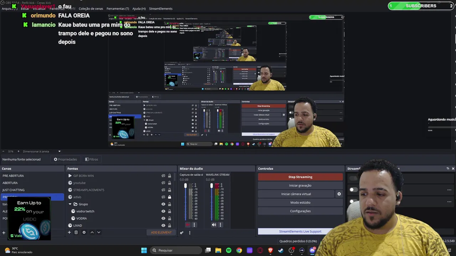Open Google Chrome from the taskbar
The width and height of the screenshot is (456, 256).
pos(239,250)
